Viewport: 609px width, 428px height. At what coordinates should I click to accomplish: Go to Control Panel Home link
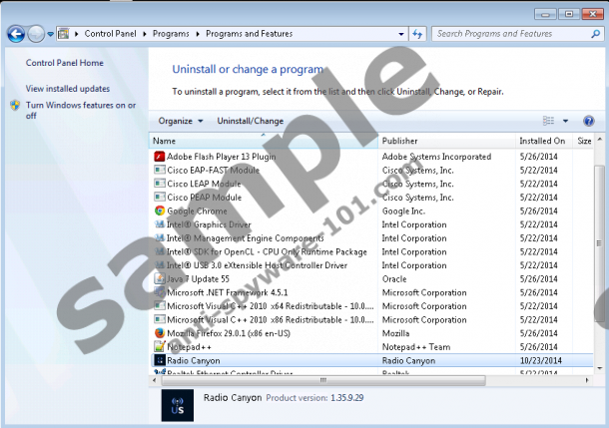pyautogui.click(x=65, y=63)
